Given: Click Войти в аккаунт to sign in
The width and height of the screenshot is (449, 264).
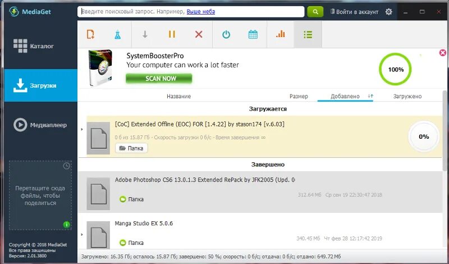Looking at the screenshot, I should tap(355, 12).
